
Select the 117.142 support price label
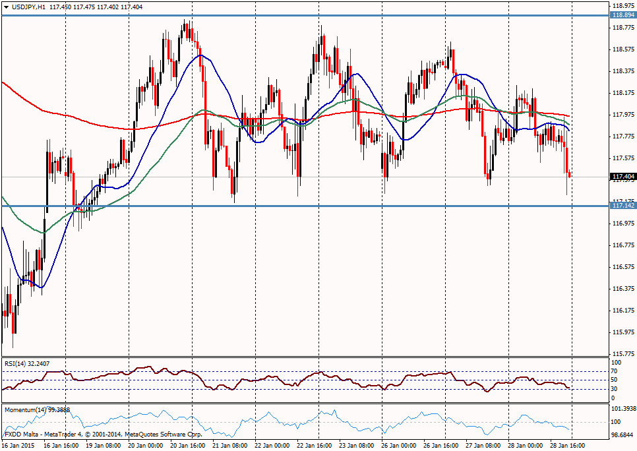(622, 206)
